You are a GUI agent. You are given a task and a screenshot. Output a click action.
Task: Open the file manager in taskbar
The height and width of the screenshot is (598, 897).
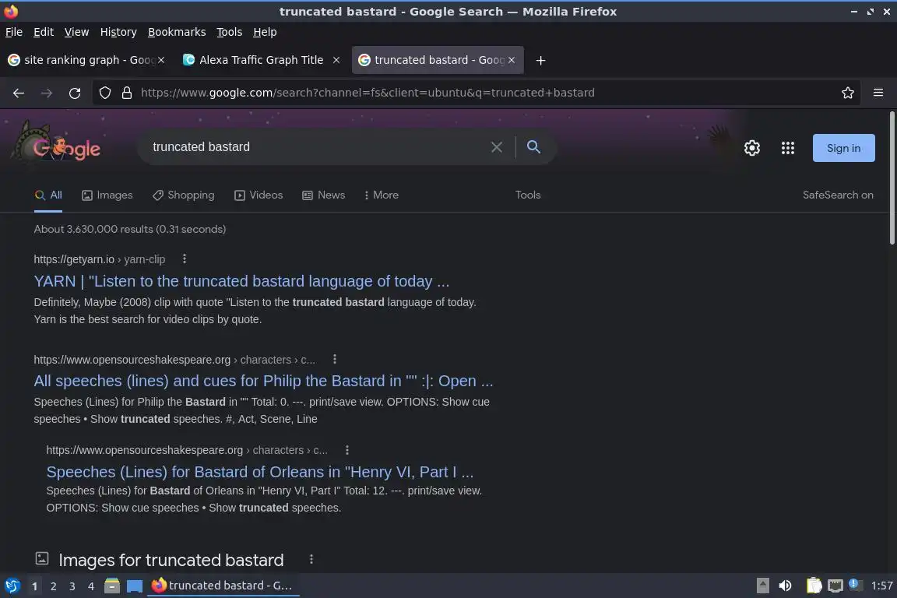pos(112,586)
